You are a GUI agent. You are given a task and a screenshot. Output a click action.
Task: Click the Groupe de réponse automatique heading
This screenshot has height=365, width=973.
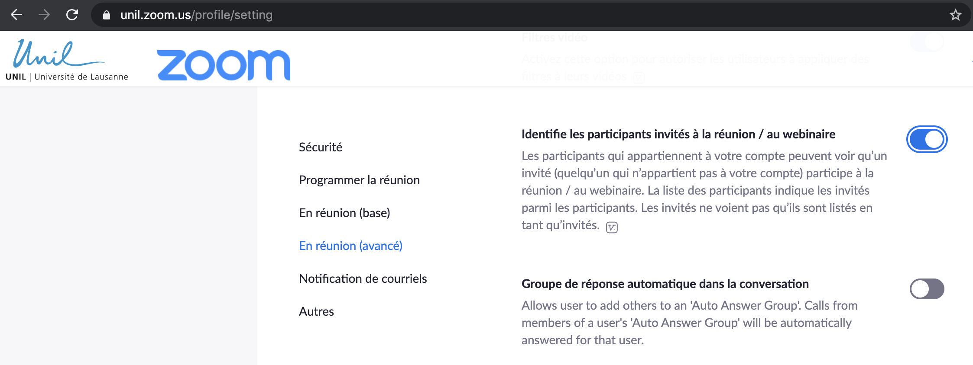[x=665, y=284]
